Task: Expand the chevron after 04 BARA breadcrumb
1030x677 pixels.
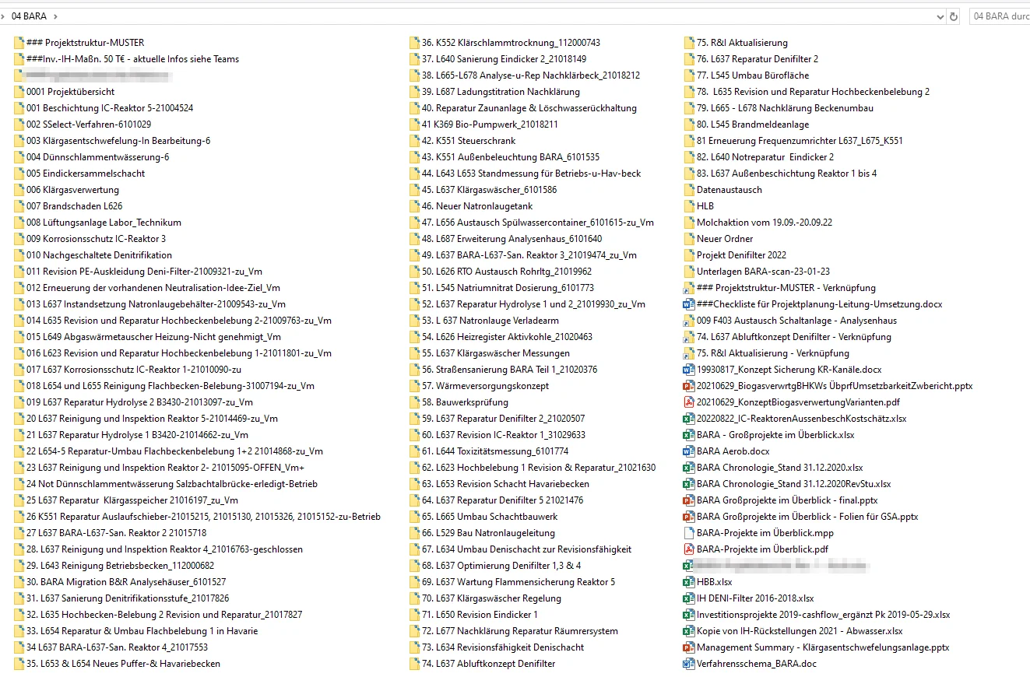Action: point(56,16)
